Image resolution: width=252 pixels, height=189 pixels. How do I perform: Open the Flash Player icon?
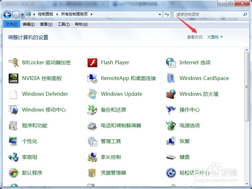(x=92, y=62)
